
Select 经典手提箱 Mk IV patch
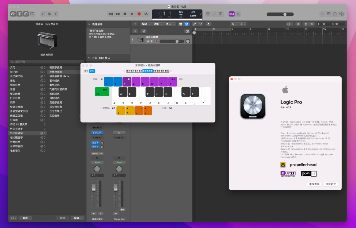pos(59,76)
